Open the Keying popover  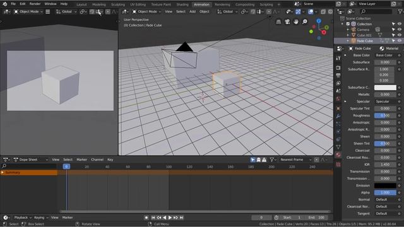[x=41, y=218]
